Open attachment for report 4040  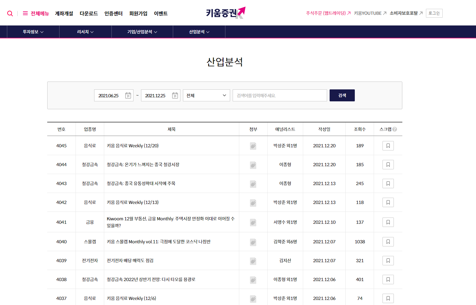tap(253, 242)
